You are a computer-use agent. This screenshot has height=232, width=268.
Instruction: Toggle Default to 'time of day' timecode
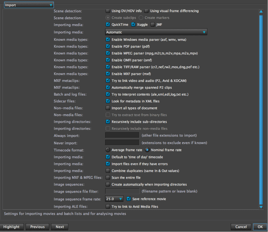[108, 157]
